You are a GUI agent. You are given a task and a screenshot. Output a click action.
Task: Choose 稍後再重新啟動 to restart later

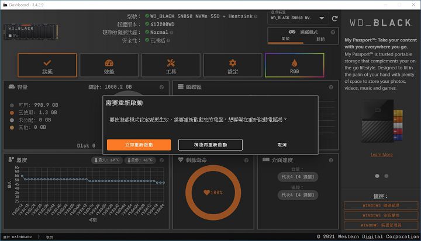click(210, 145)
